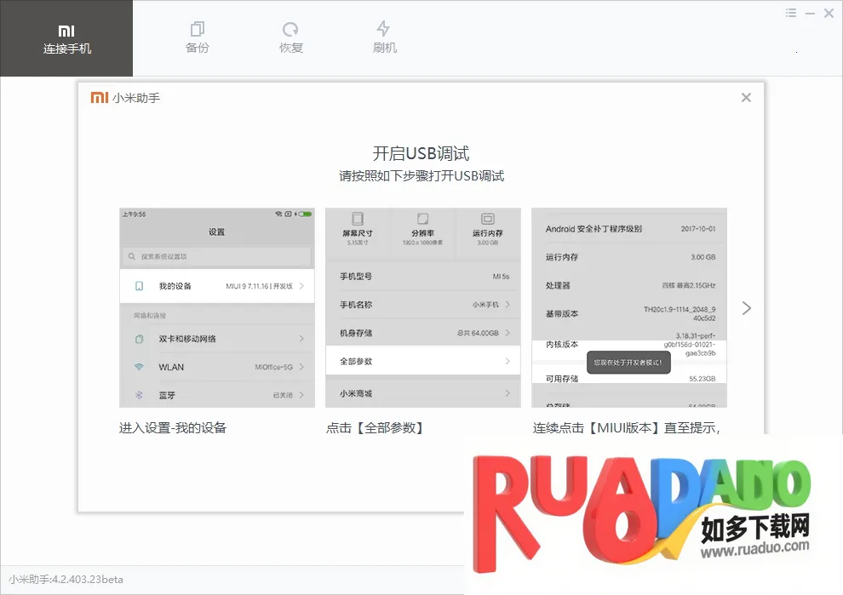Click the 设置 screen step thumbnail
843x595 pixels.
[x=216, y=306]
